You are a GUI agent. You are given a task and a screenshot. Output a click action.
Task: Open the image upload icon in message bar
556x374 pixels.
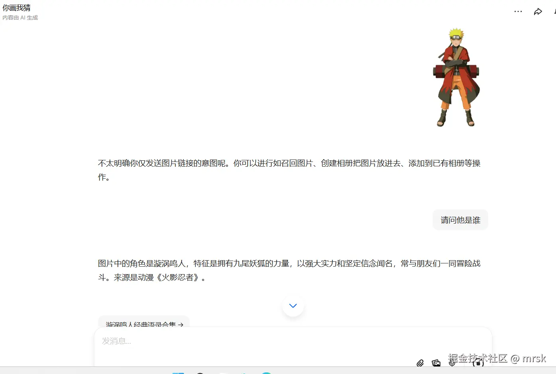point(436,363)
